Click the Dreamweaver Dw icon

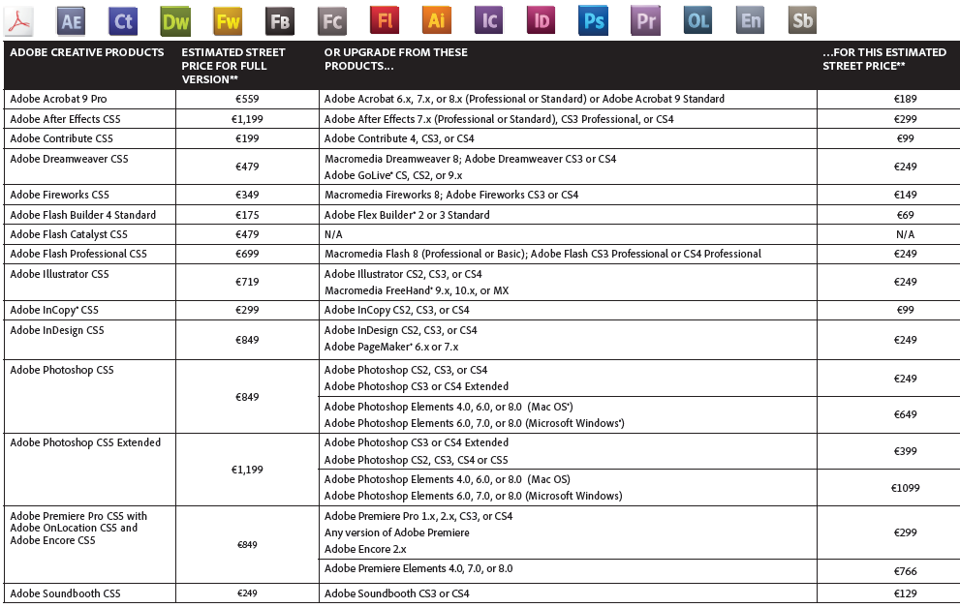click(175, 21)
